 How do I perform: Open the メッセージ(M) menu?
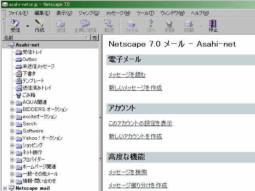118,13
